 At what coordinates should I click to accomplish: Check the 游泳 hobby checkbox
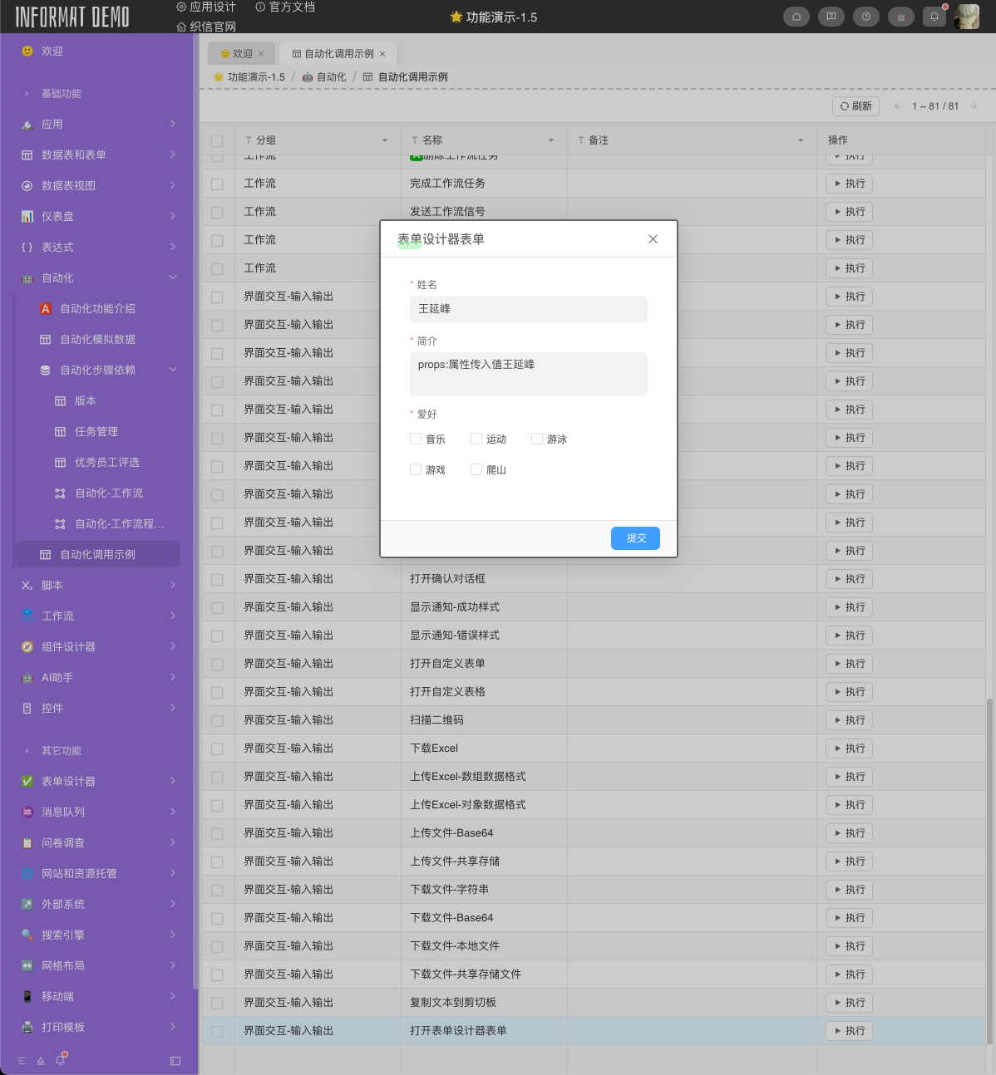pos(536,438)
